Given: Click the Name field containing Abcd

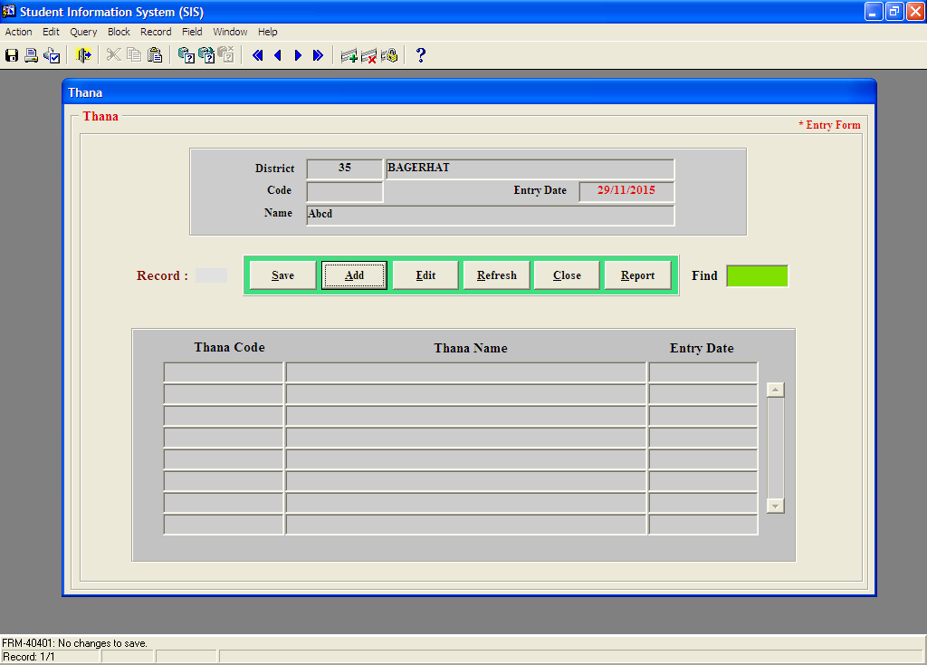Looking at the screenshot, I should click(490, 215).
